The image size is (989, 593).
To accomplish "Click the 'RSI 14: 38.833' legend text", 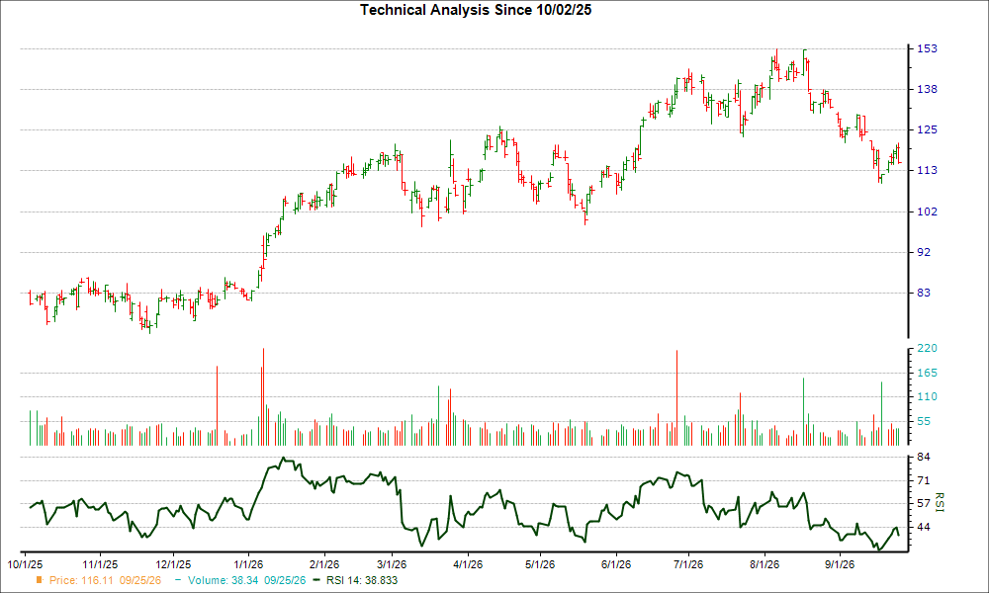I will click(x=362, y=581).
